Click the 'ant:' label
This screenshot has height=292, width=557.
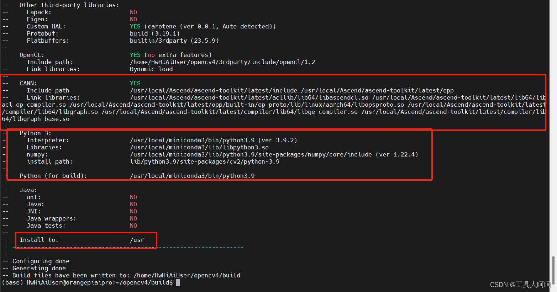click(x=34, y=197)
